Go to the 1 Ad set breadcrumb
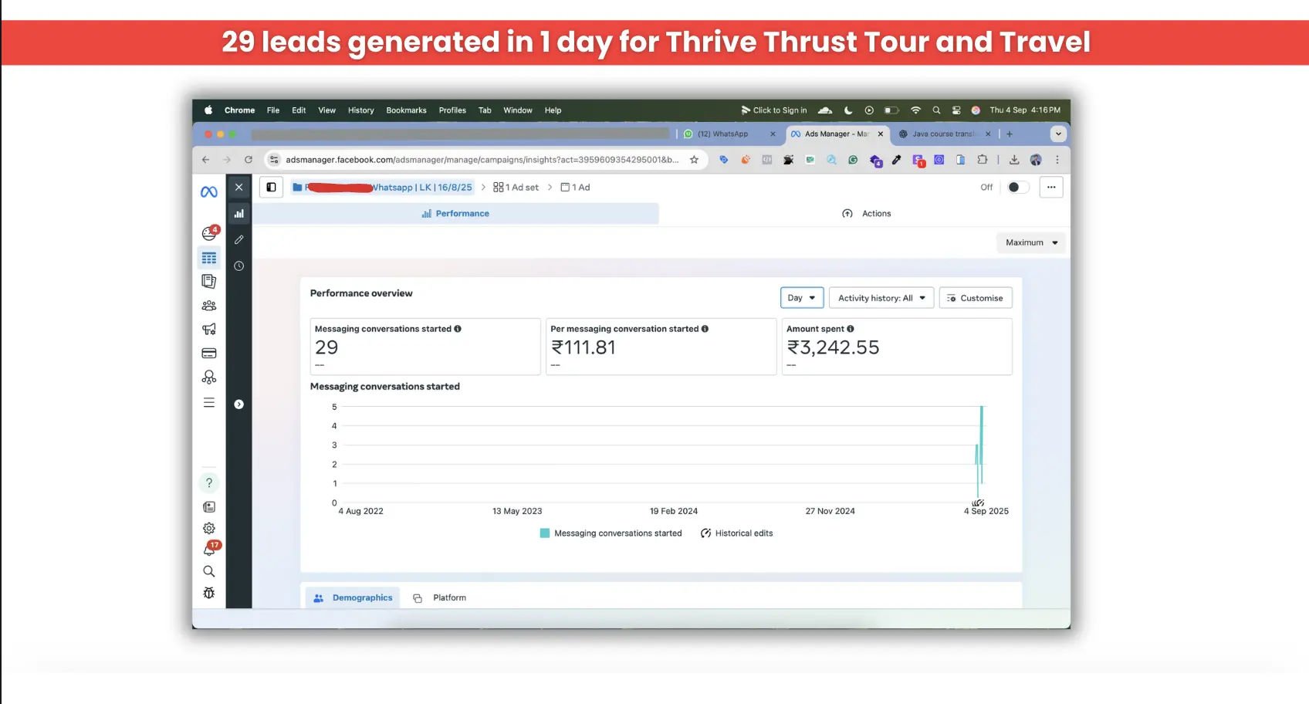The height and width of the screenshot is (704, 1309). [x=516, y=188]
